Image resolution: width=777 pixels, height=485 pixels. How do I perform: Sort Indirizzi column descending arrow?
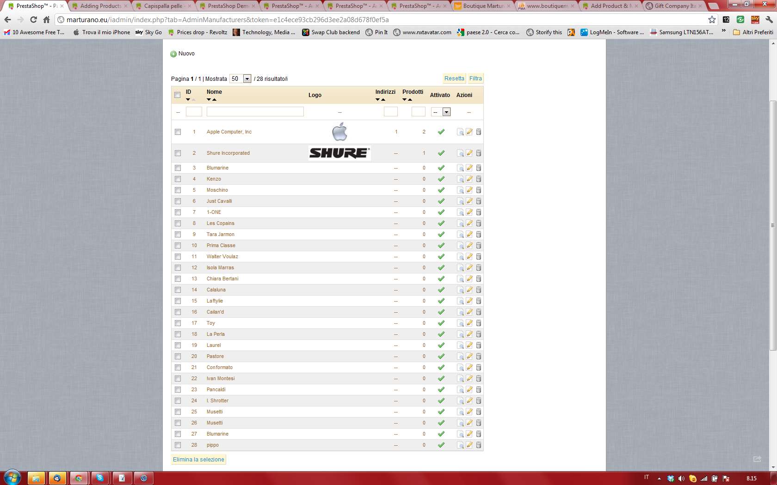click(377, 99)
